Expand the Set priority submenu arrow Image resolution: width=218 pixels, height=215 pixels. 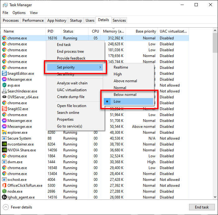[100, 67]
